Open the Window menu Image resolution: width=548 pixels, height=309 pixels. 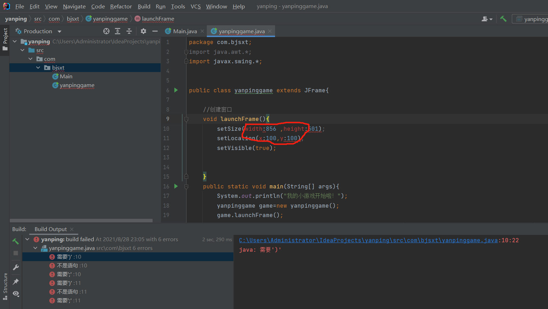coord(216,6)
